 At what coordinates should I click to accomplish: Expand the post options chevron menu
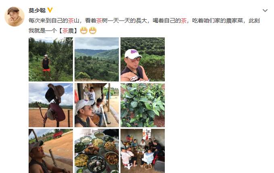[x=265, y=10]
